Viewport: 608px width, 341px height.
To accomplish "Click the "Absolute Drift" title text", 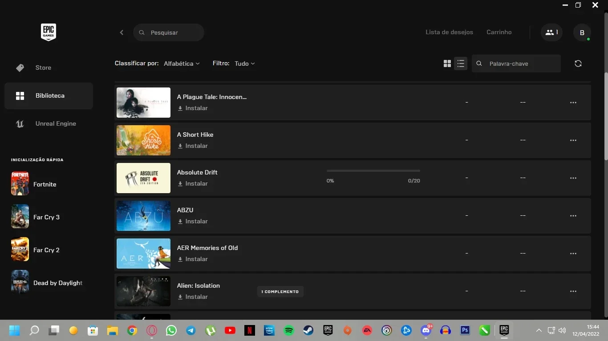I will click(x=197, y=172).
